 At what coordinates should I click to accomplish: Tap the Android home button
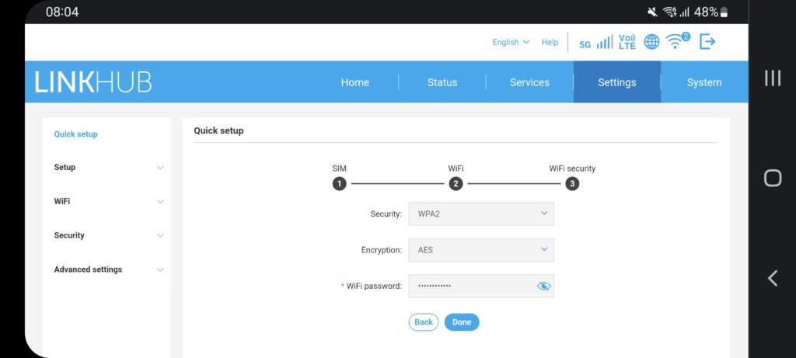772,178
